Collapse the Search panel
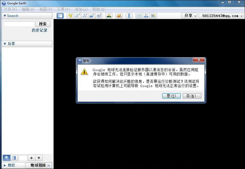The image size is (245, 169). coord(5,16)
